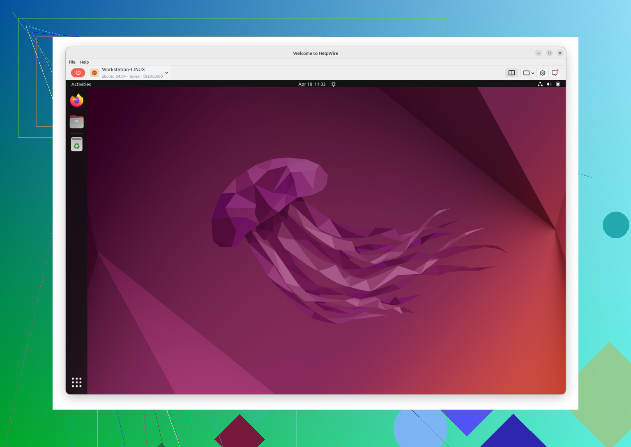
Task: Click the Apr 18 11:32 clock
Action: (312, 84)
